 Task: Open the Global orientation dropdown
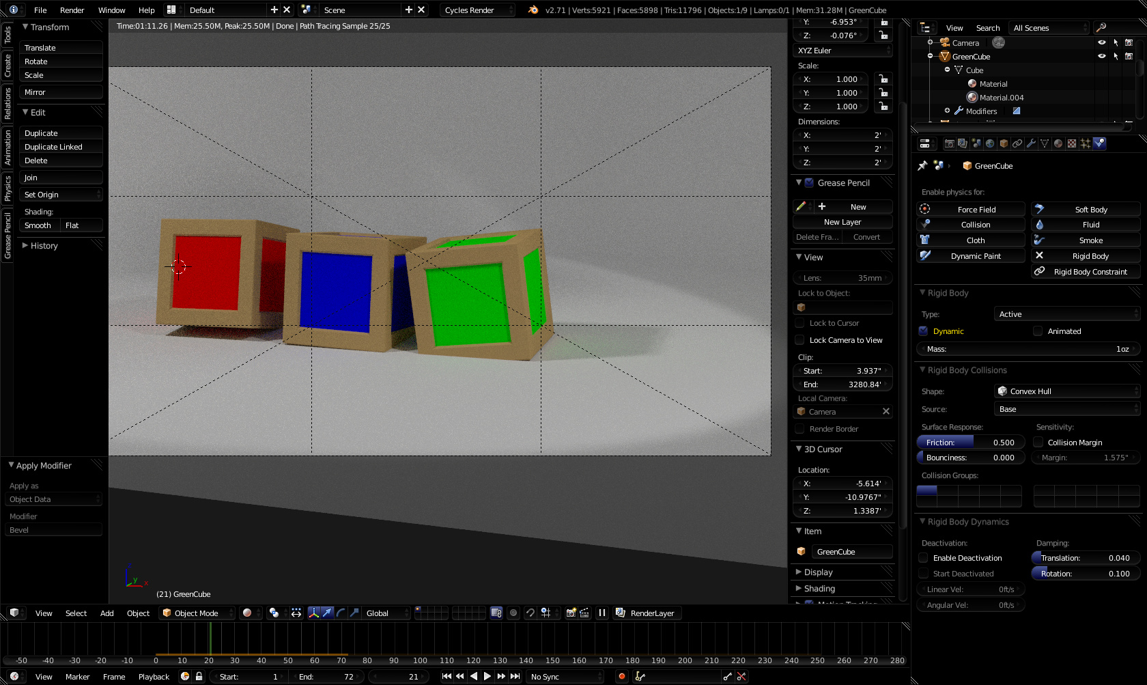pyautogui.click(x=385, y=613)
